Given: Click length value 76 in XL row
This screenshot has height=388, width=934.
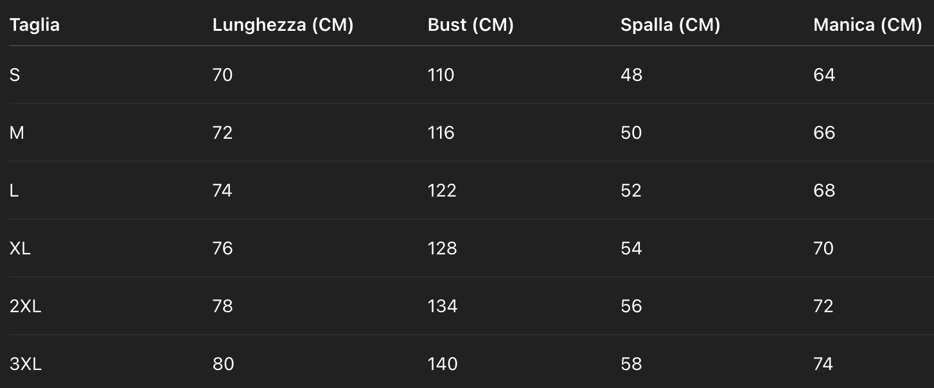Looking at the screenshot, I should [222, 249].
